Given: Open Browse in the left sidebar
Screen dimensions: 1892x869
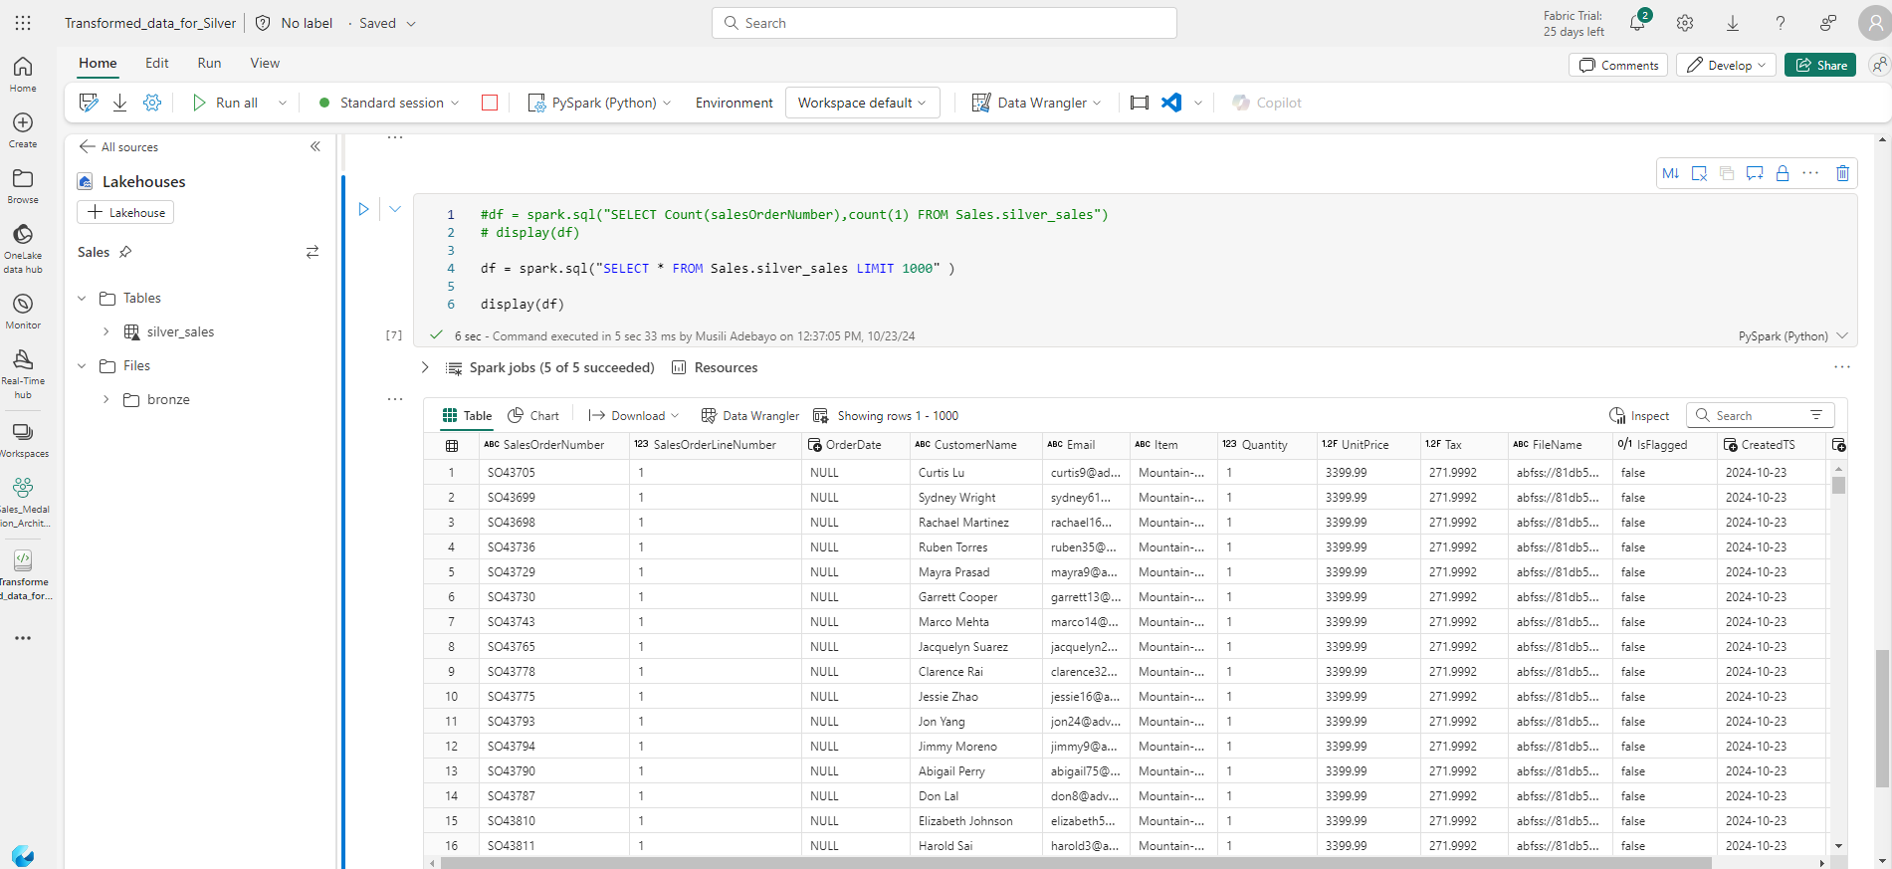Looking at the screenshot, I should [x=23, y=185].
